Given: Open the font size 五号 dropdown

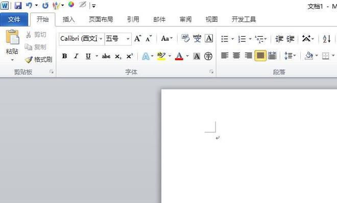Looking at the screenshot, I should click(128, 39).
